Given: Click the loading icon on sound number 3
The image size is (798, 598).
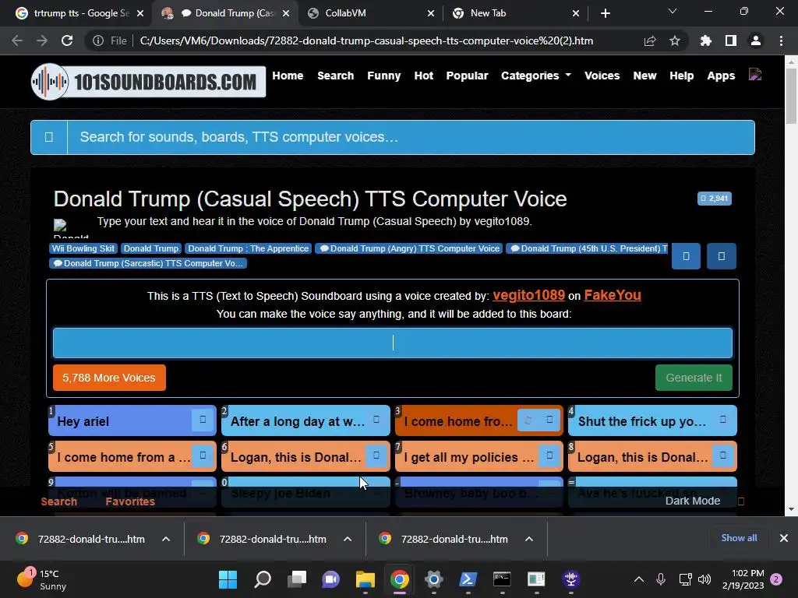Looking at the screenshot, I should (528, 420).
